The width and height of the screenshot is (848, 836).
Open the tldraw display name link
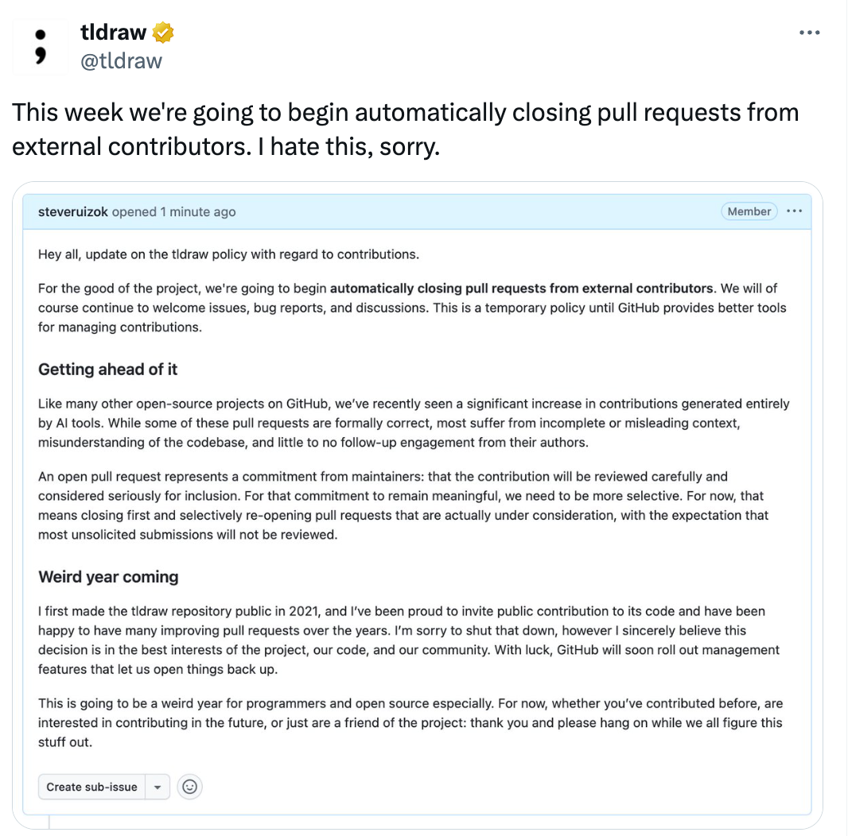[x=114, y=33]
